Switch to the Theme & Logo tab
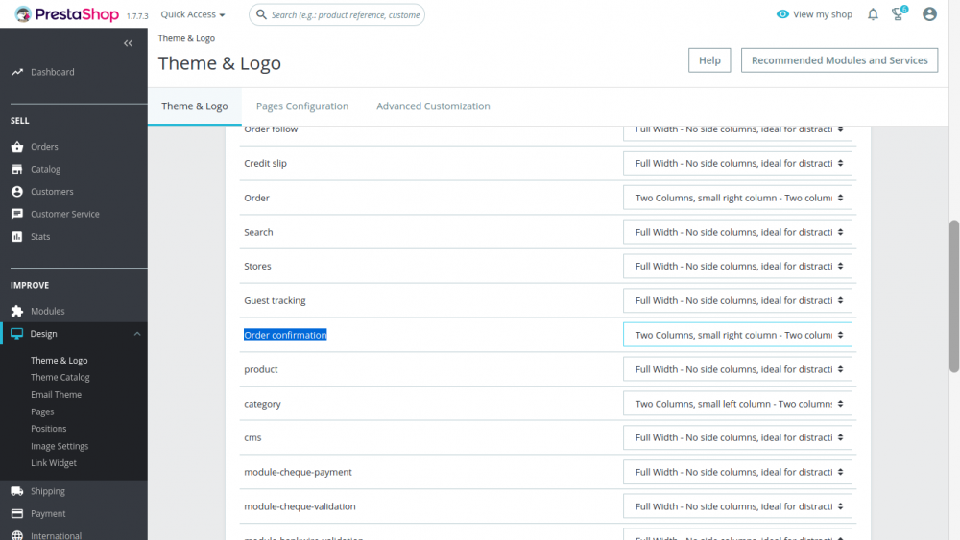Screen dimensions: 960x540 [x=195, y=106]
